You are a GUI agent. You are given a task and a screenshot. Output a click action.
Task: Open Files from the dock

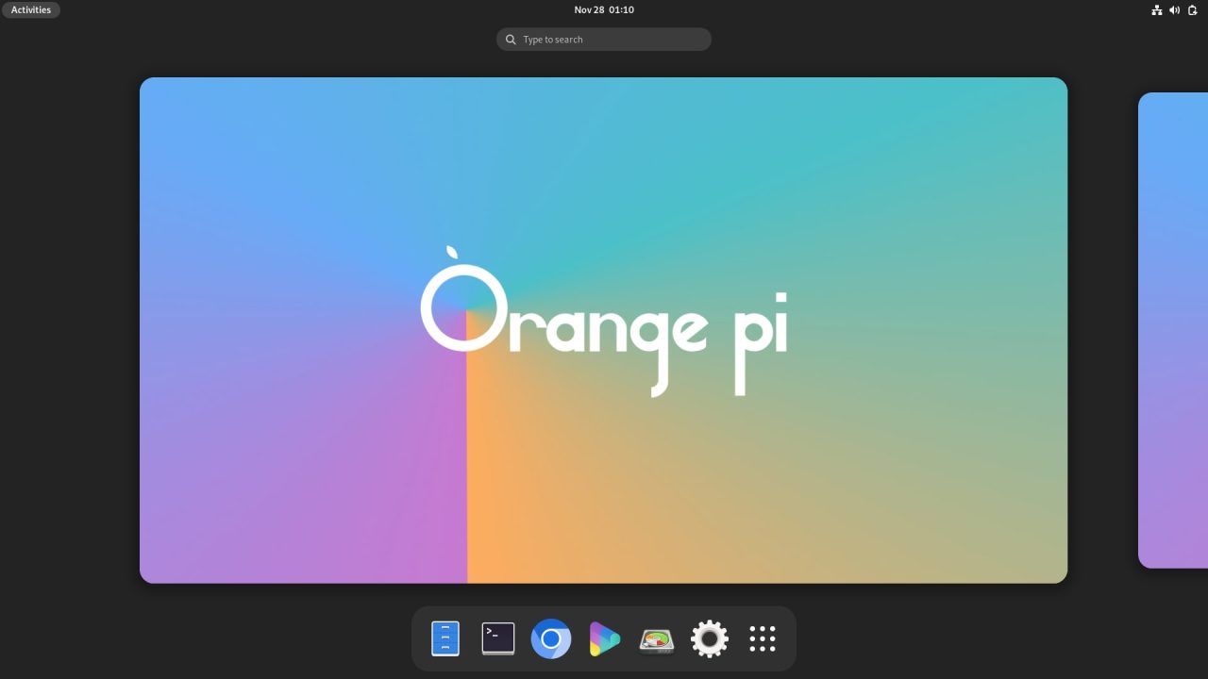click(445, 638)
